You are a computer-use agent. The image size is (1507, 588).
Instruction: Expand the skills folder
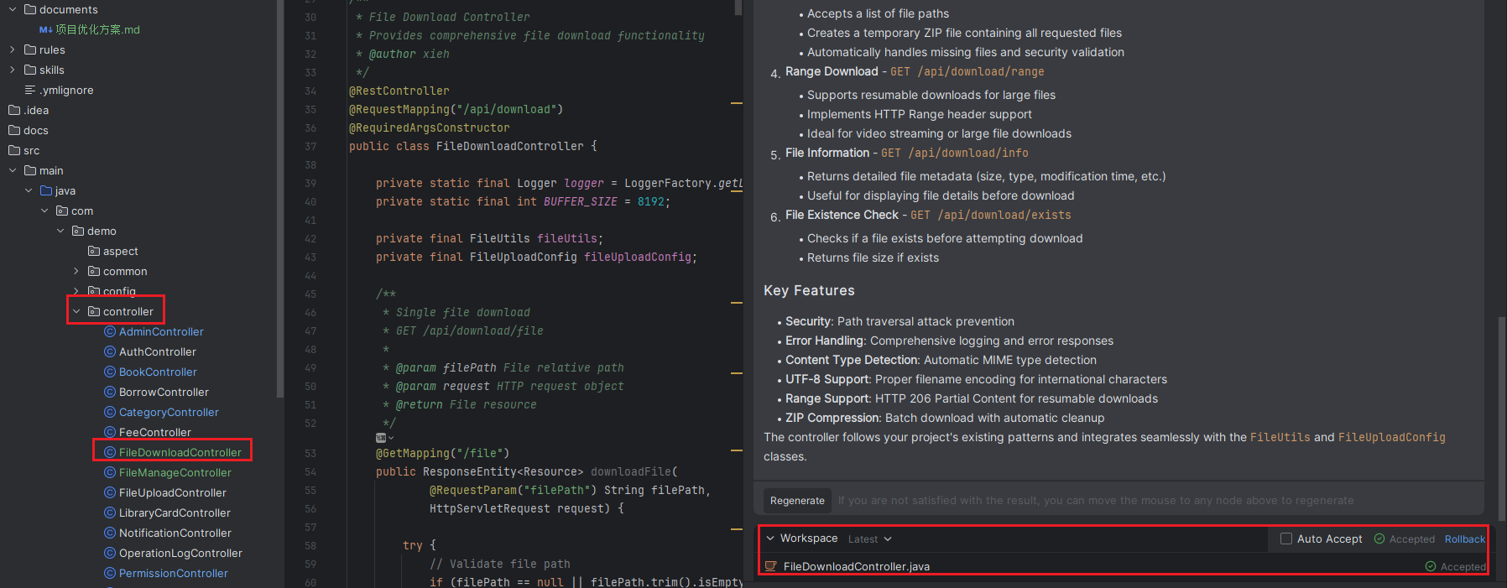13,70
